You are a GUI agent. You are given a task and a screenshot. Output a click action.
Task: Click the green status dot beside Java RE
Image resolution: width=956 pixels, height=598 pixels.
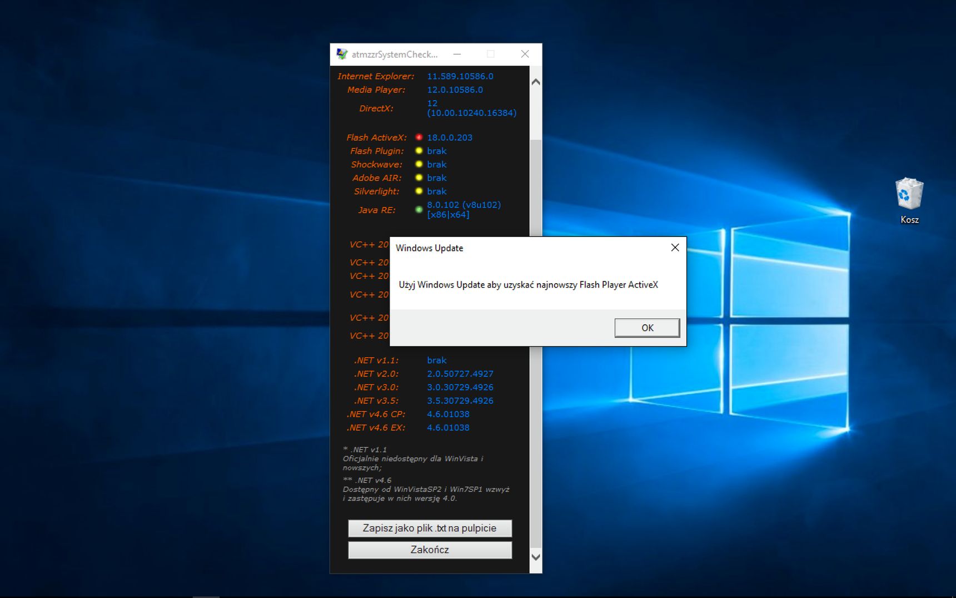(419, 210)
